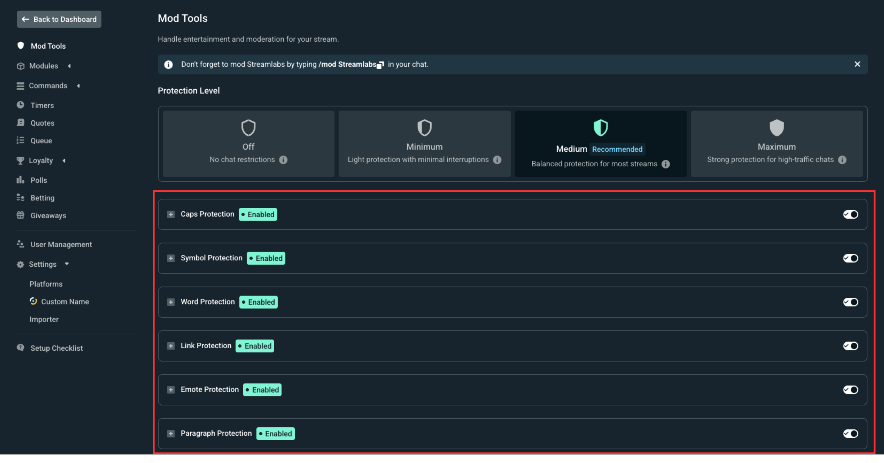This screenshot has width=884, height=463.
Task: Click the Custom Name spinner icon
Action: 33,301
